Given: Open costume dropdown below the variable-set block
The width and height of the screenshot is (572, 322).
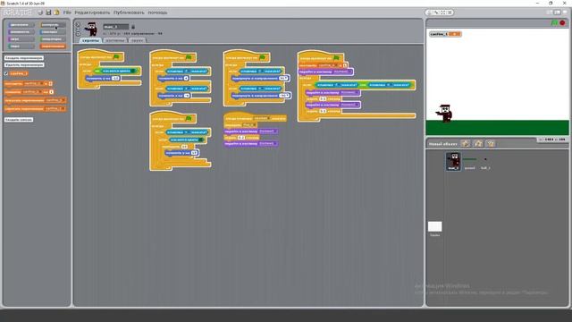Looking at the screenshot, I should (342, 72).
